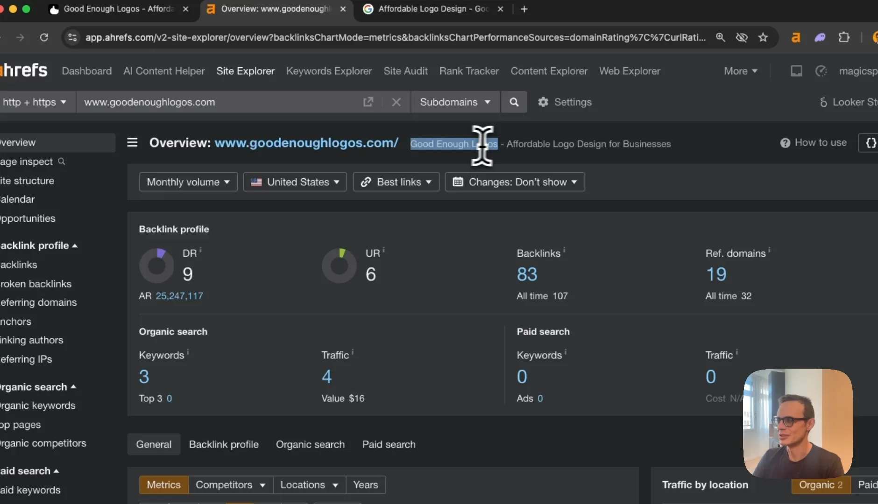Open Keywords Explorer in top navigation
Image resolution: width=878 pixels, height=504 pixels.
pos(329,71)
